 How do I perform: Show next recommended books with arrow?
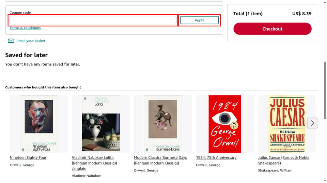coord(312,123)
